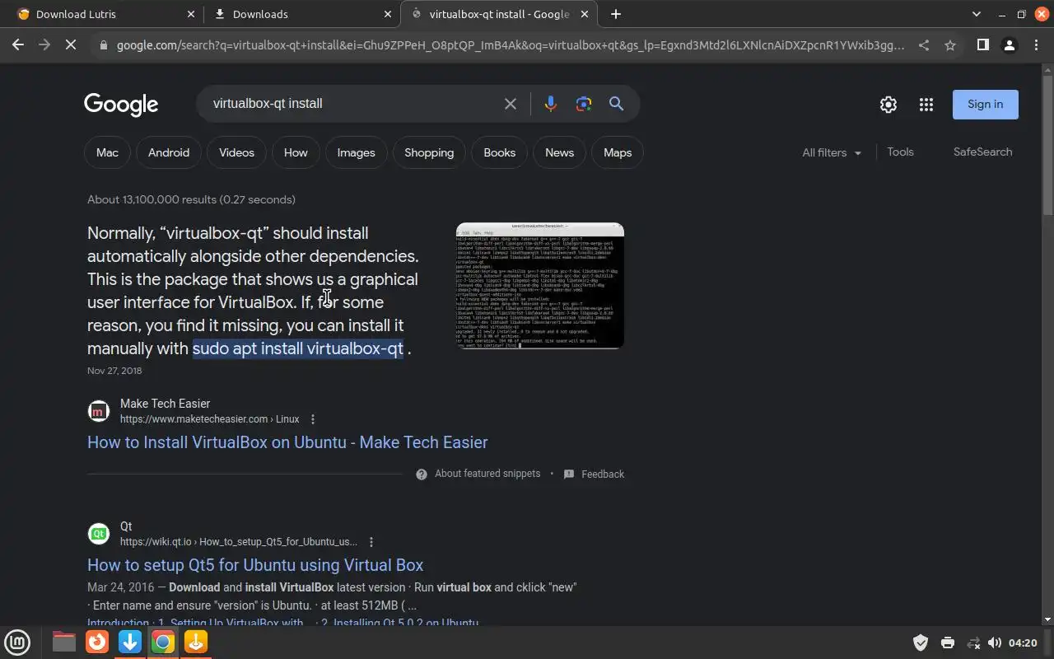Close the Download Lutris tab
This screenshot has height=659, width=1054.
coord(190,14)
